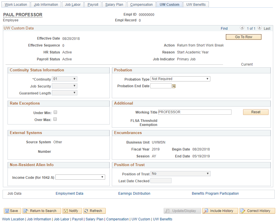Click the Empl ID value 00000000

pyautogui.click(x=146, y=14)
